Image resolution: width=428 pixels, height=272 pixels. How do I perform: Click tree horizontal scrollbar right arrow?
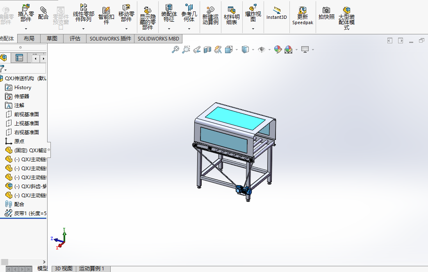(x=44, y=262)
